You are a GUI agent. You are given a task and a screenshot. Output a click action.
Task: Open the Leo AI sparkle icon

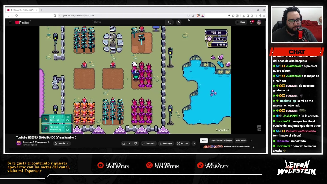click(256, 16)
